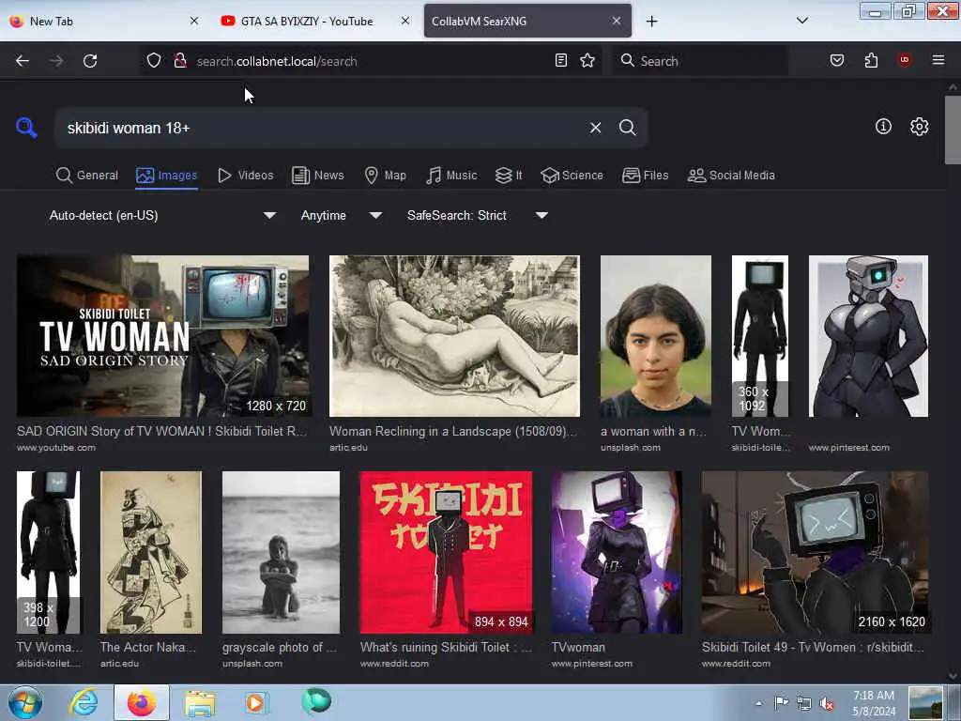Click the Skibidi Toilet 49 - Tv Women title

(813, 648)
